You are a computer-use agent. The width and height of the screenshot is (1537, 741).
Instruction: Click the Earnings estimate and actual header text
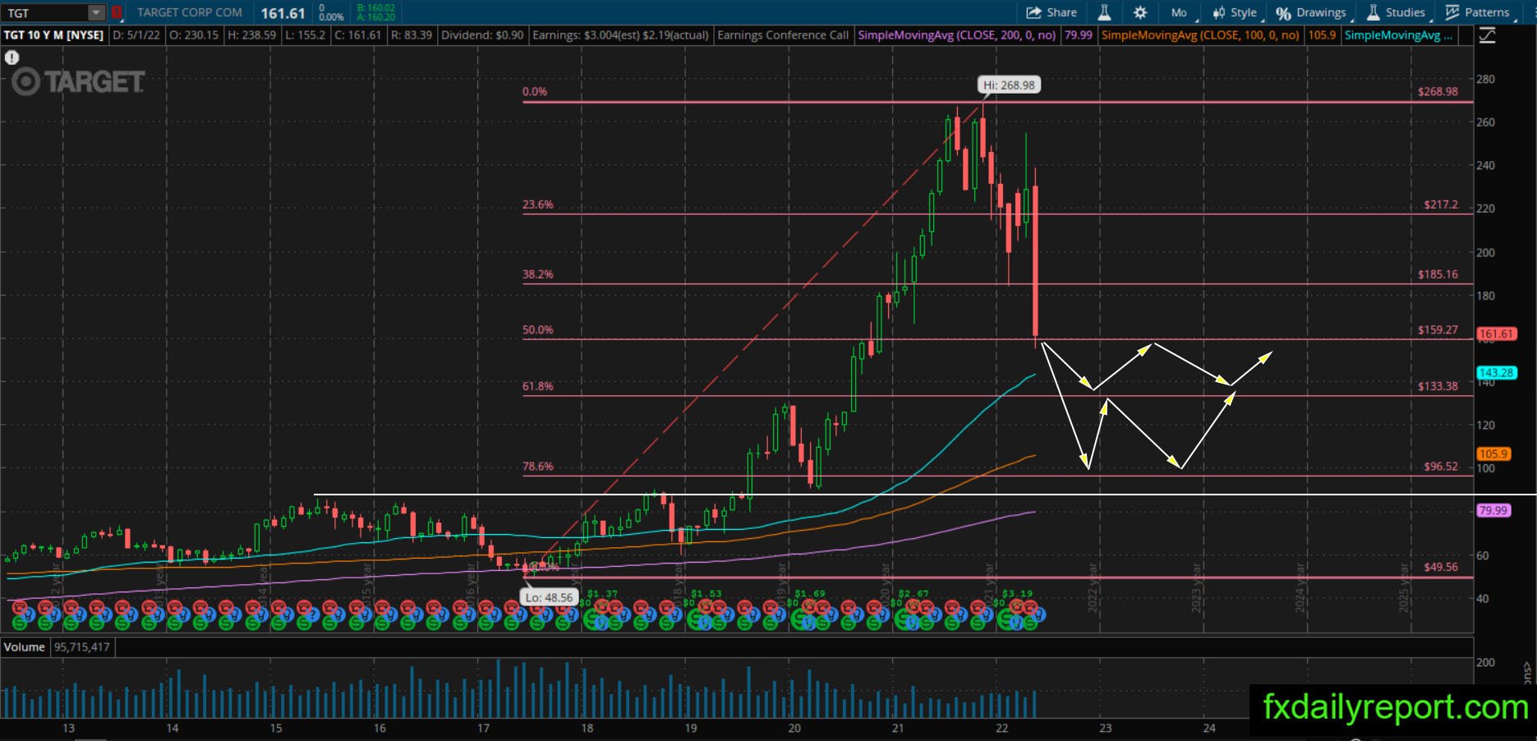tap(620, 35)
